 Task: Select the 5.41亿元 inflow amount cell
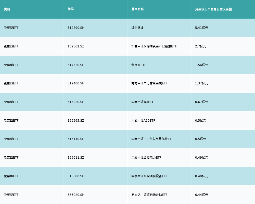coord(201,28)
